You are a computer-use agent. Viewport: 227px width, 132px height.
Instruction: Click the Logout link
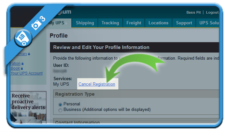tap(212, 12)
